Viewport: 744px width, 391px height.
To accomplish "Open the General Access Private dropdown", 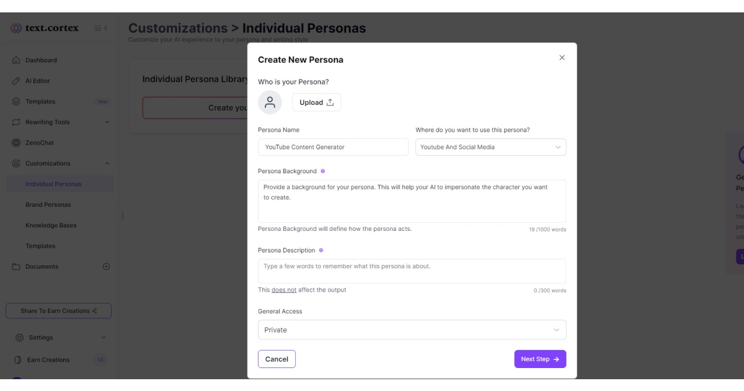I will click(x=412, y=330).
